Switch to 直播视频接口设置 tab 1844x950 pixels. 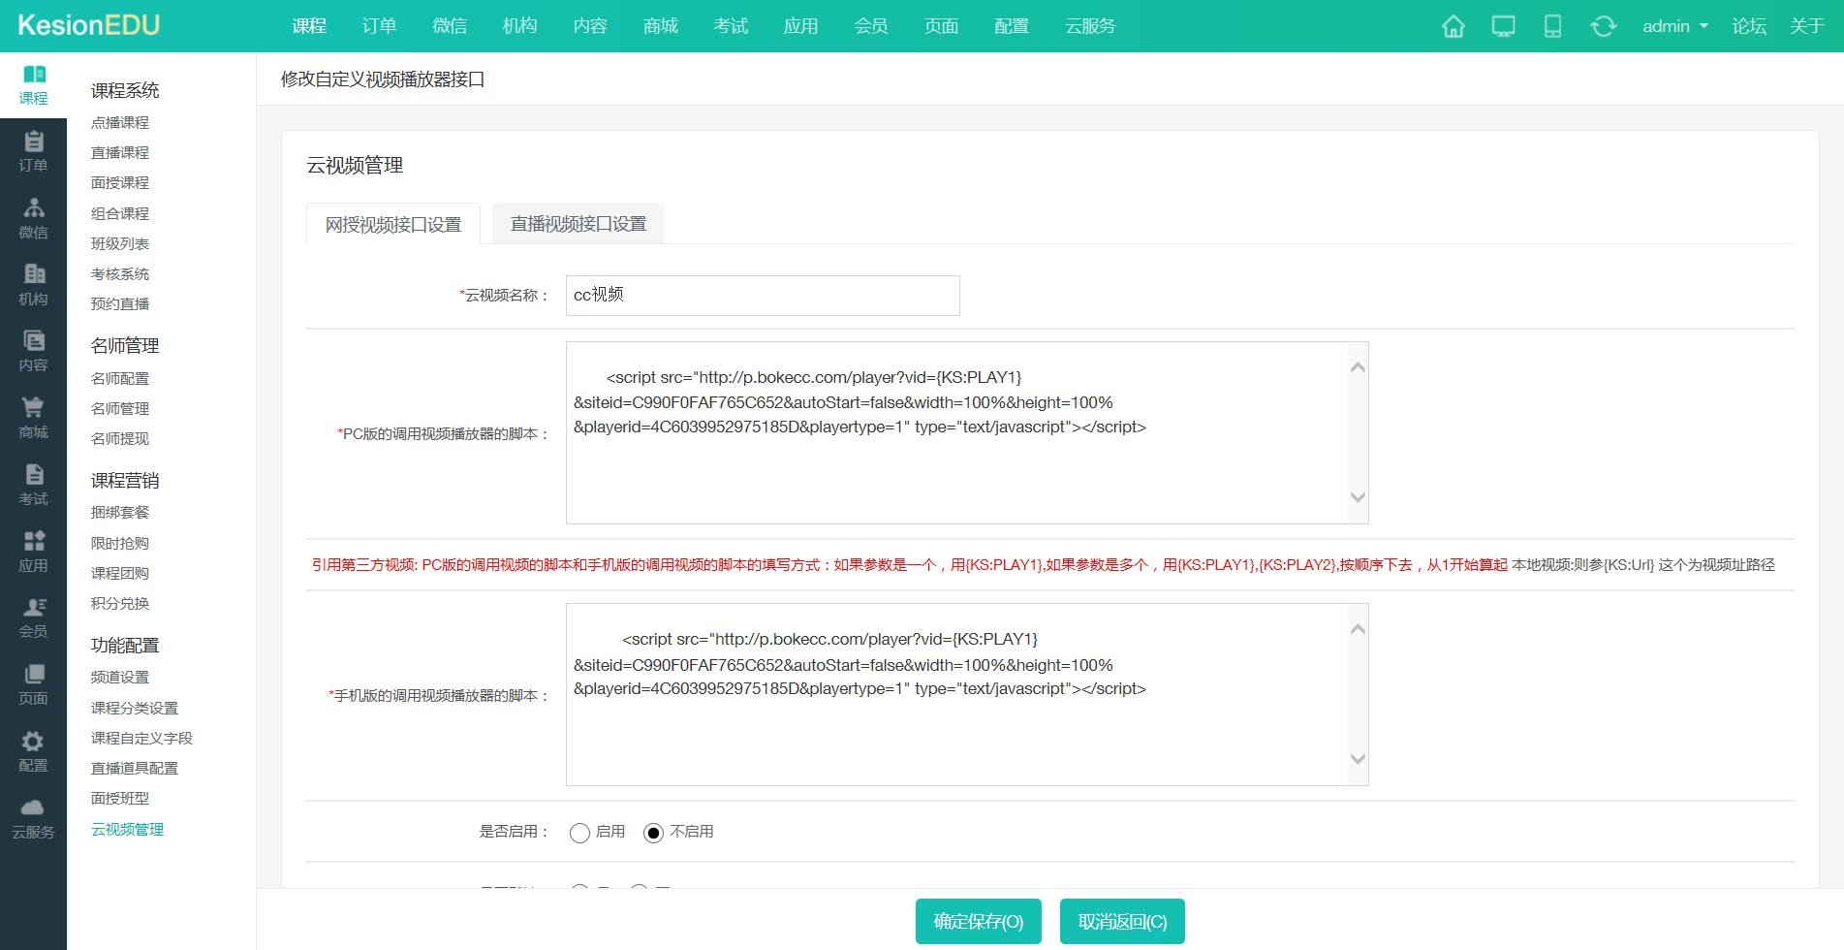(578, 224)
